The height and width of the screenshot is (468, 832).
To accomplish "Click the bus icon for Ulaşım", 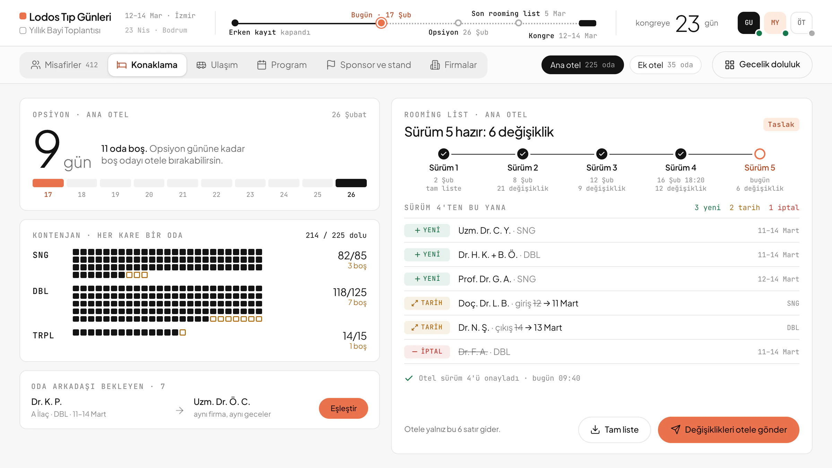I will (201, 65).
